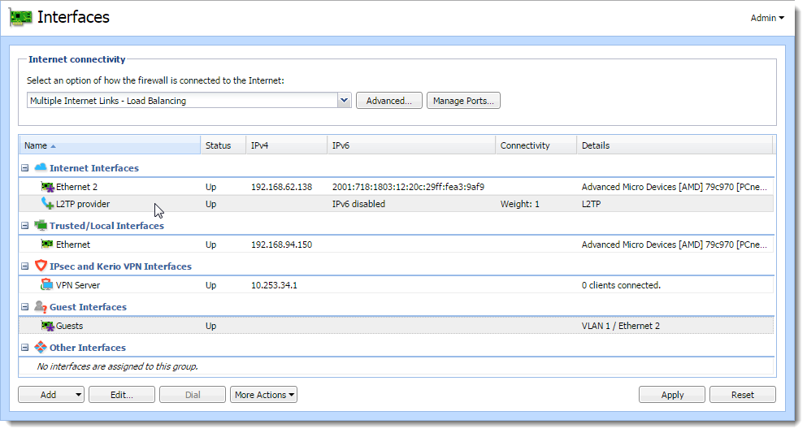807x433 pixels.
Task: Click the IPsec and Kerio VPN shield icon
Action: pyautogui.click(x=41, y=266)
